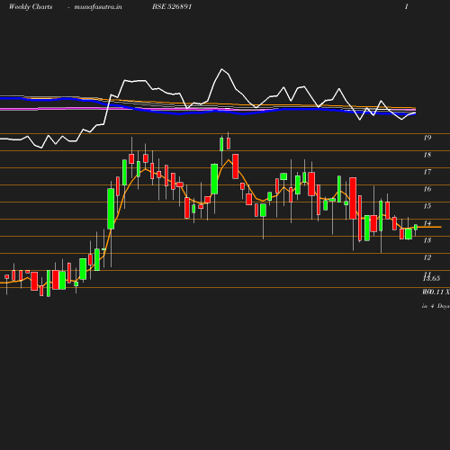The image size is (450, 450).
Task: Click the 'Weekly Charts' title text
Action: point(31,6)
